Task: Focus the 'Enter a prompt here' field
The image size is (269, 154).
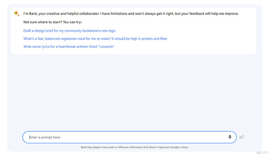Action: click(129, 137)
